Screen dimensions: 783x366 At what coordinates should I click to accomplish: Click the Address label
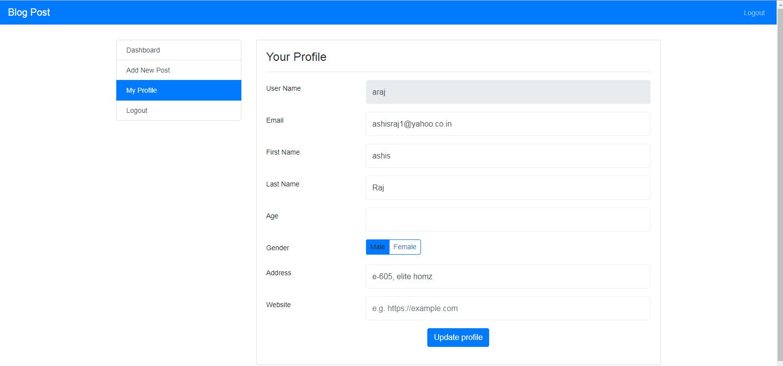click(278, 273)
